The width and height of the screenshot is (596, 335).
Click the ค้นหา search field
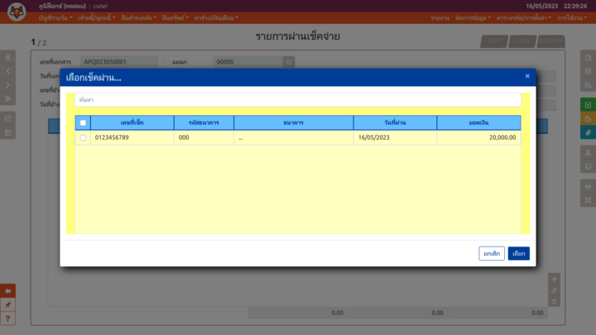coord(298,99)
